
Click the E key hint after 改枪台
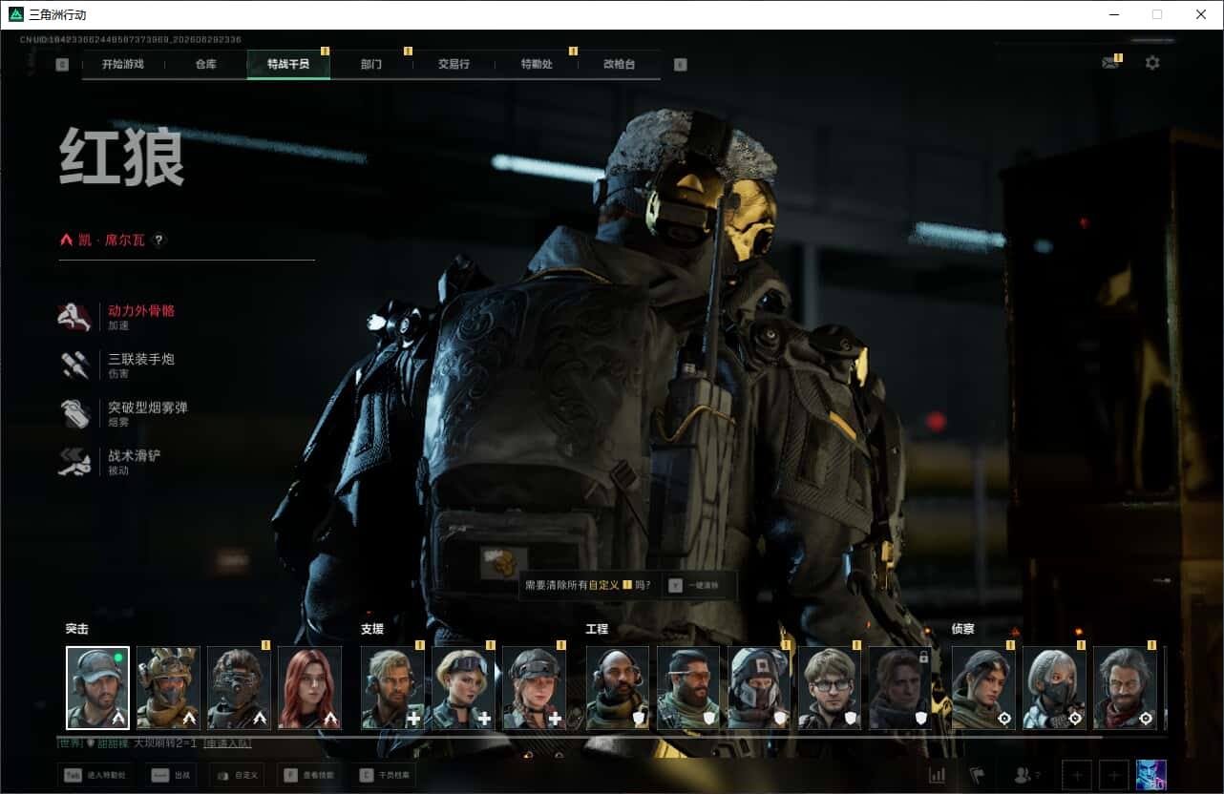point(680,65)
